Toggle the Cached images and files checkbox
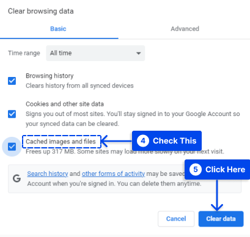This screenshot has height=237, width=250. (x=12, y=147)
